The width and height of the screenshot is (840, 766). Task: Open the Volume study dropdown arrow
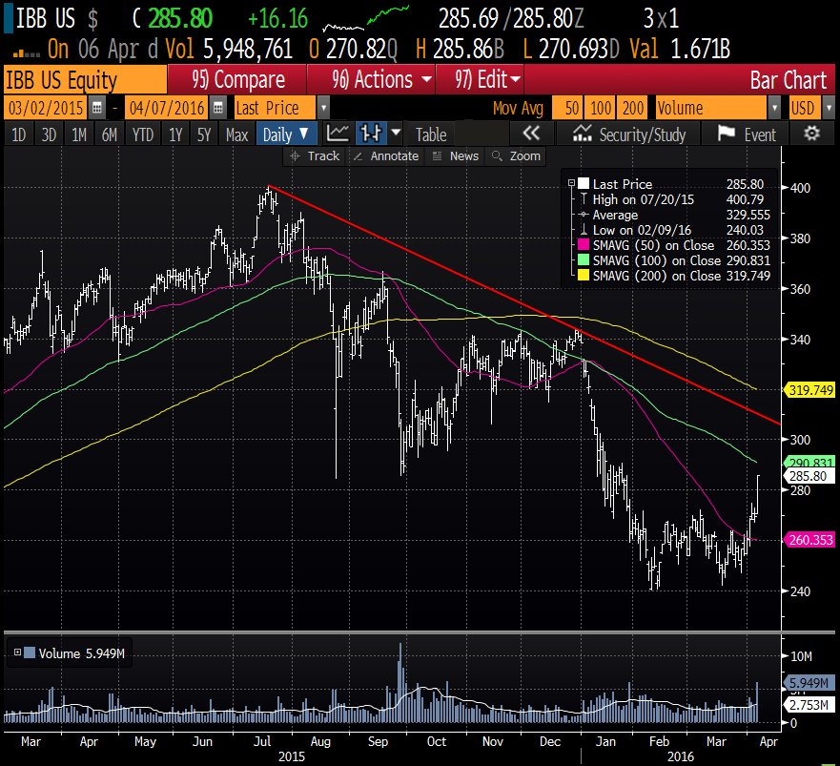[774, 108]
